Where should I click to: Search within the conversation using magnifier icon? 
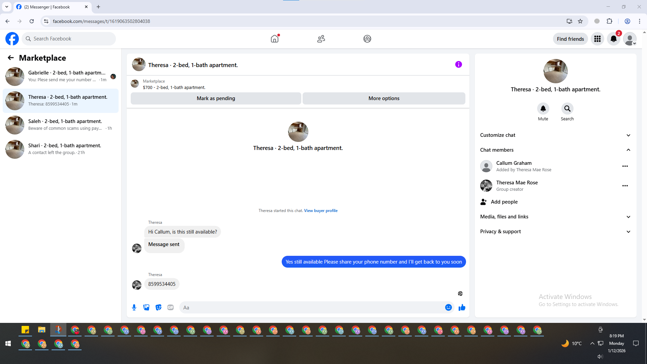click(x=567, y=109)
